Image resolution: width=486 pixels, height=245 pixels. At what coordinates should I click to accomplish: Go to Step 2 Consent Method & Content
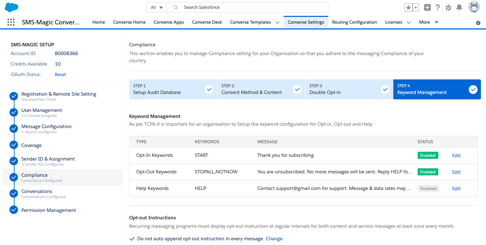click(x=261, y=89)
